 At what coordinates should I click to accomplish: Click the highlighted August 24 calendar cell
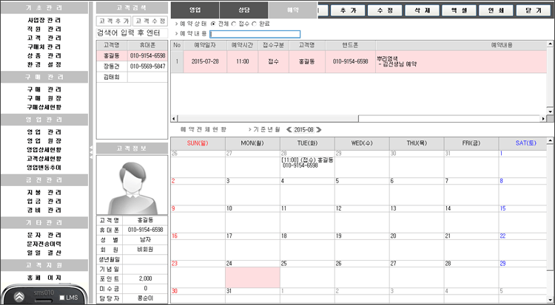(252, 277)
